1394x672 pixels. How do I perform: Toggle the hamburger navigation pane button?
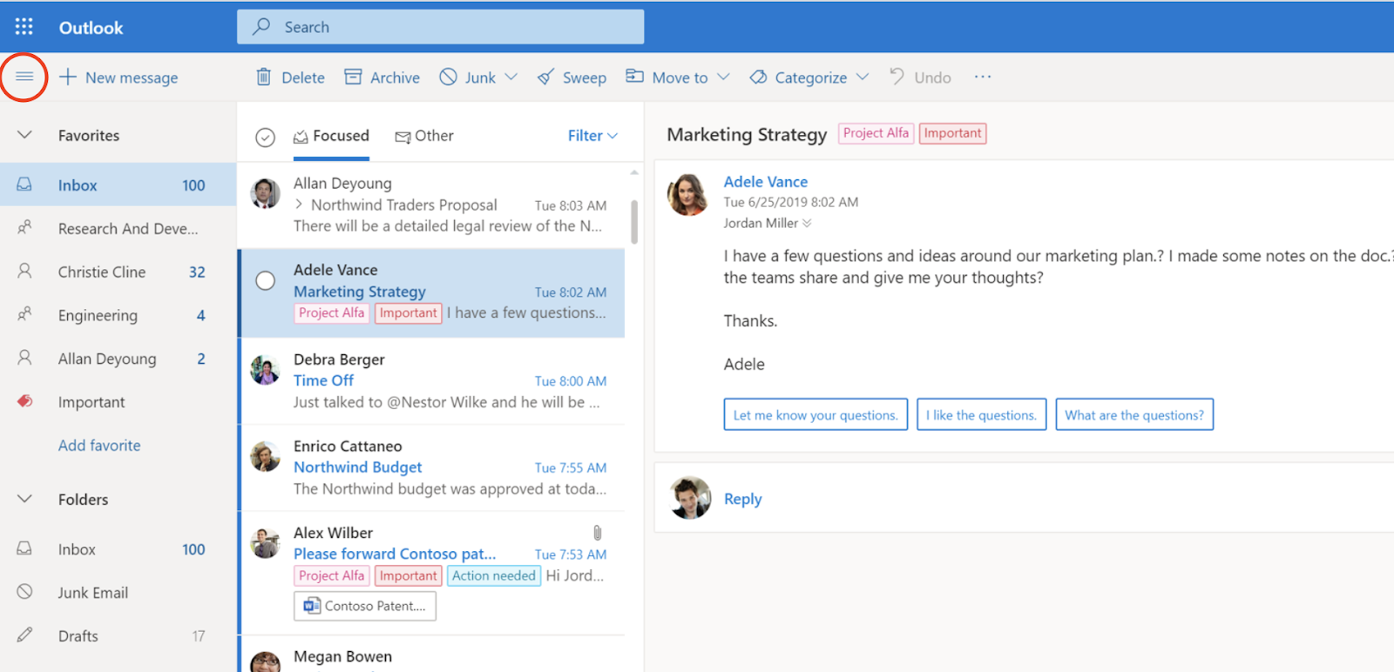point(24,77)
